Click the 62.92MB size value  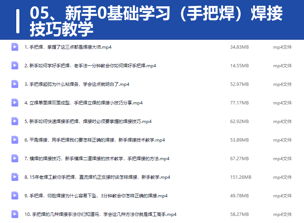[239, 122]
